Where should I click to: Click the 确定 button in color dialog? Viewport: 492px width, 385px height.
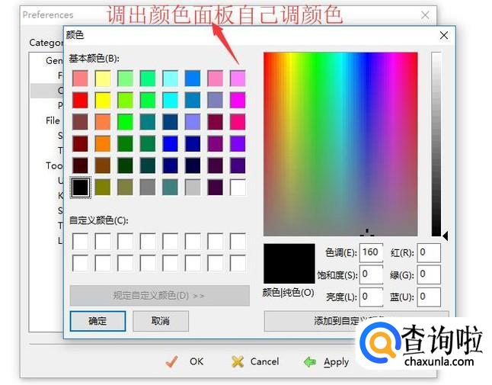97,321
